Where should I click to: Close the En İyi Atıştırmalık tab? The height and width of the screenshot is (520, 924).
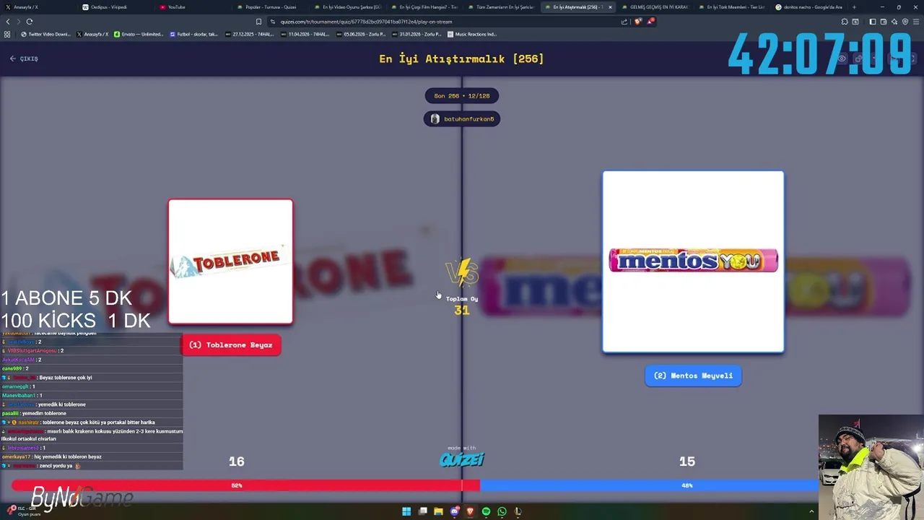[610, 7]
